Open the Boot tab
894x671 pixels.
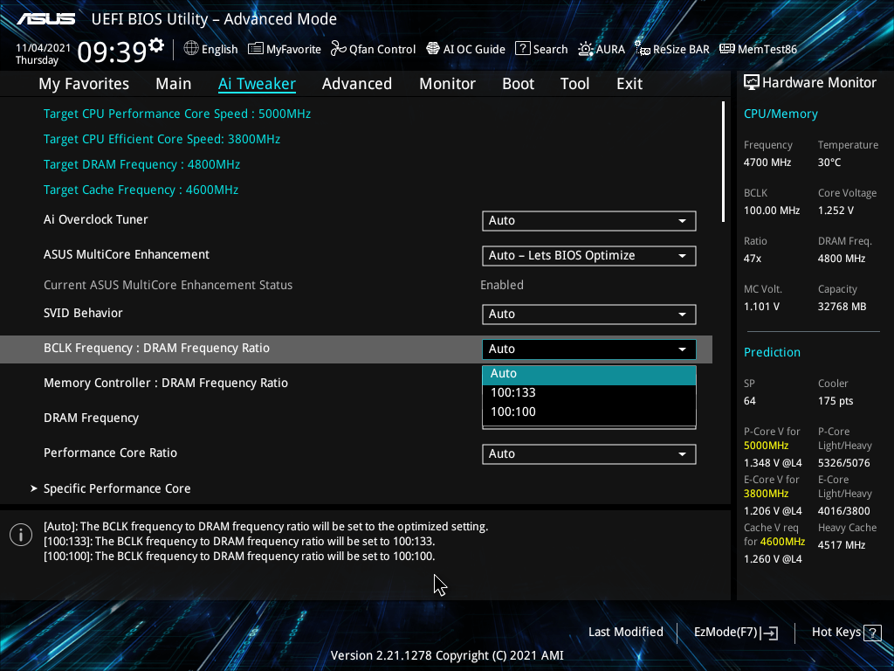[519, 84]
